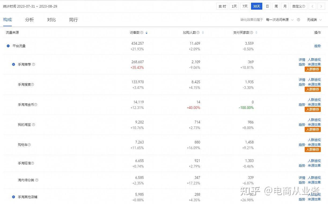Expand the 手淘其他店铺 row
328x204 pixels.
click(x=14, y=197)
